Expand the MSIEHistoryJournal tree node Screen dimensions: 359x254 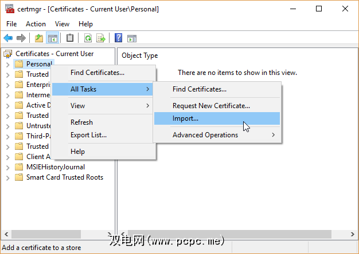pos(8,168)
